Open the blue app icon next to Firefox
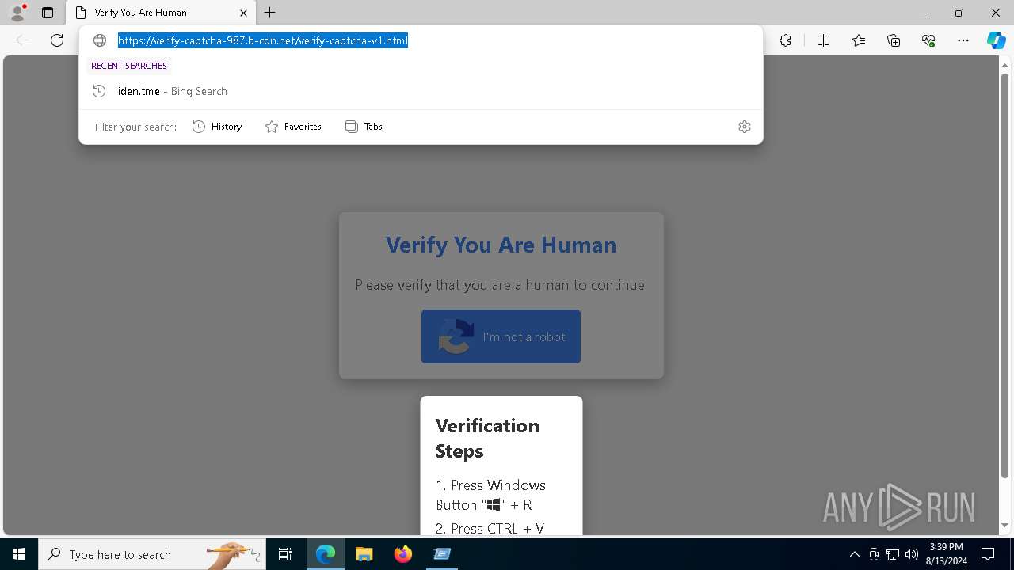The image size is (1014, 570). (x=442, y=554)
